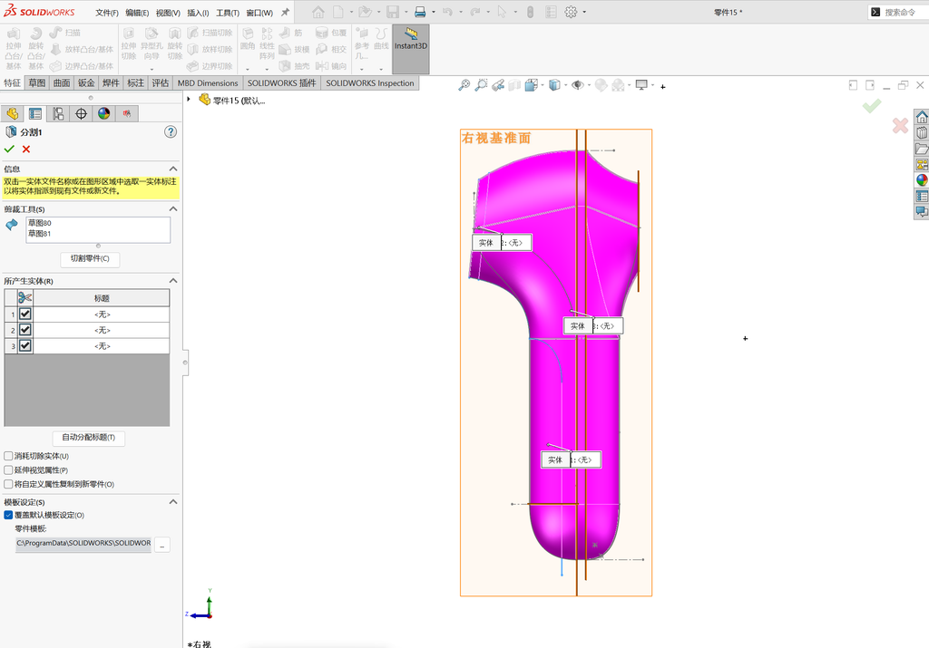929x648 pixels.
Task: Open the File Explorer folder task pane icon
Action: click(x=922, y=149)
